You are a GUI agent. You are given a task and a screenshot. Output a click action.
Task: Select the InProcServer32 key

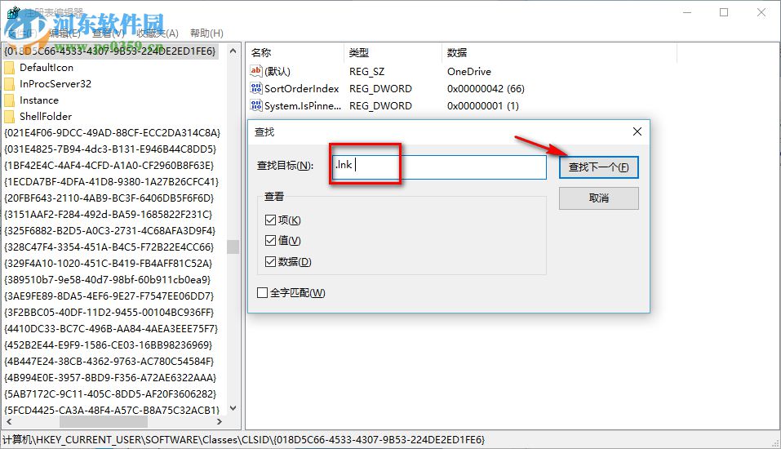pyautogui.click(x=55, y=84)
